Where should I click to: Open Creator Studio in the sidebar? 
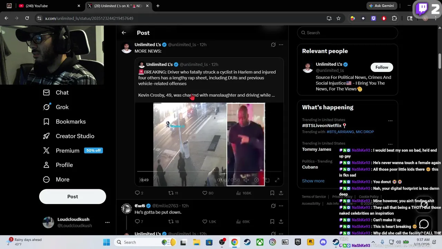[x=68, y=136]
